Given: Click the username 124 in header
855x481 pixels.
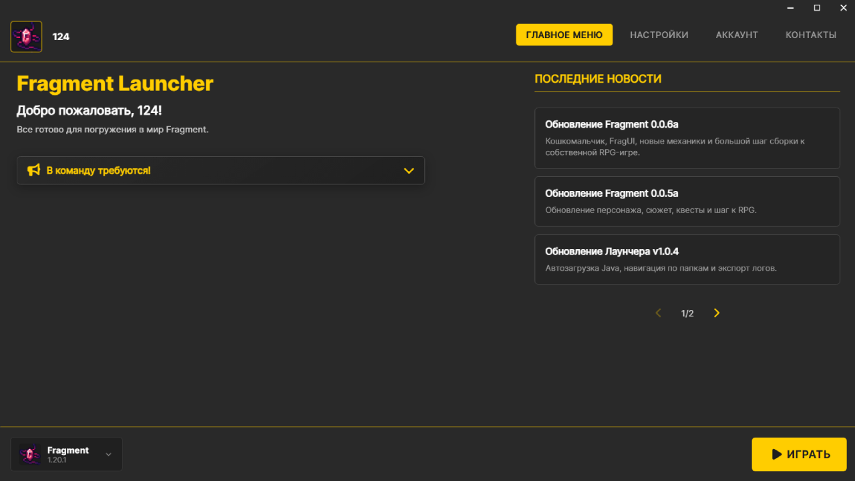Looking at the screenshot, I should [61, 37].
